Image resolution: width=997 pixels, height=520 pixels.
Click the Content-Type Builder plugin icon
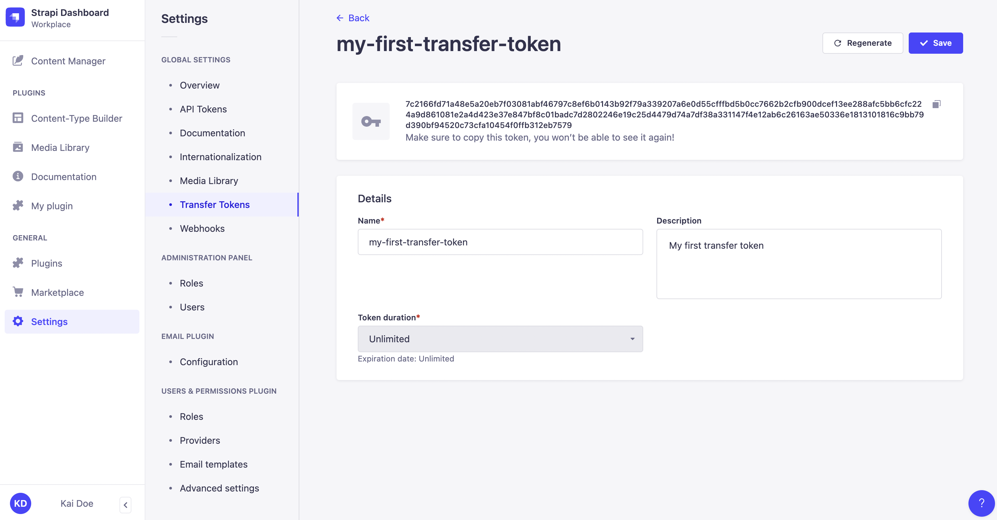click(x=18, y=118)
